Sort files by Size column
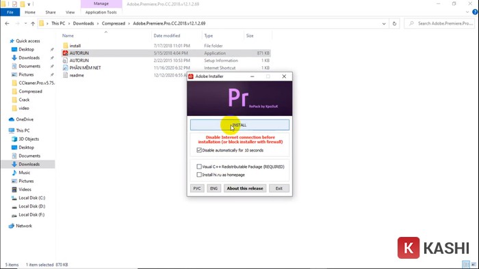Image resolution: width=479 pixels, height=269 pixels. click(x=250, y=36)
